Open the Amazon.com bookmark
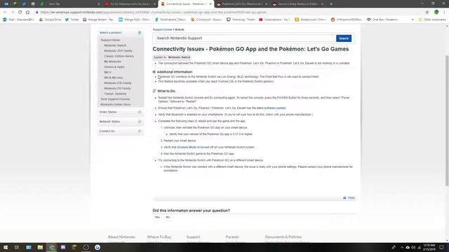This screenshot has height=252, width=449. click(x=311, y=20)
